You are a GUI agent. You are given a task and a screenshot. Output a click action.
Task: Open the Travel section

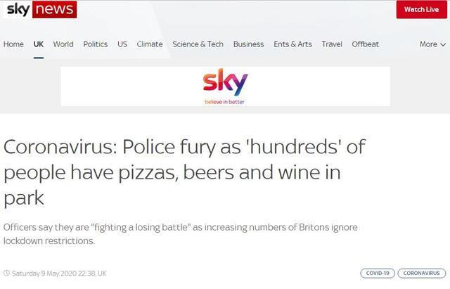click(x=332, y=44)
